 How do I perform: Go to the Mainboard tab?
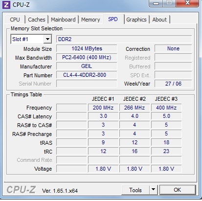coord(63,20)
